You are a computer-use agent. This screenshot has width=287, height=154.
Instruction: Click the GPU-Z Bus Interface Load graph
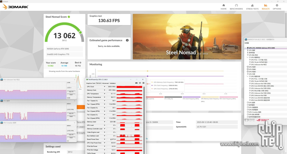point(129,136)
